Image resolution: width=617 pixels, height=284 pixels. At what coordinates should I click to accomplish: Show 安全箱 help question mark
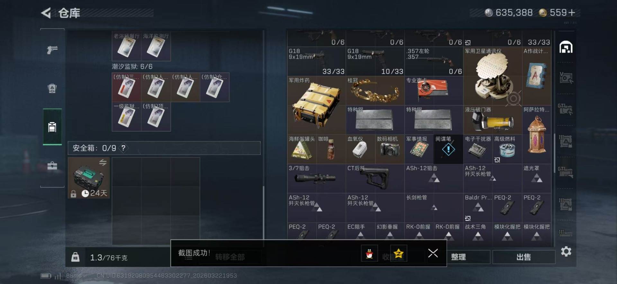[x=123, y=148]
